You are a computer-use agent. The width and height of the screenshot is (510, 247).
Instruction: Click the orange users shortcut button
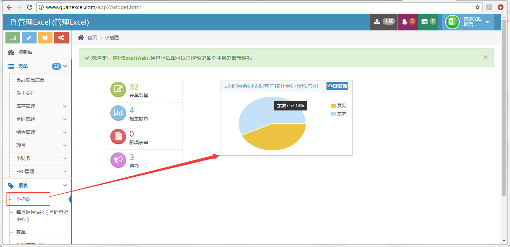coord(45,38)
